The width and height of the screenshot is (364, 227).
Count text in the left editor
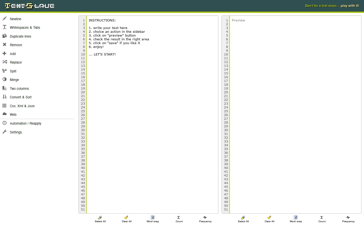click(179, 219)
